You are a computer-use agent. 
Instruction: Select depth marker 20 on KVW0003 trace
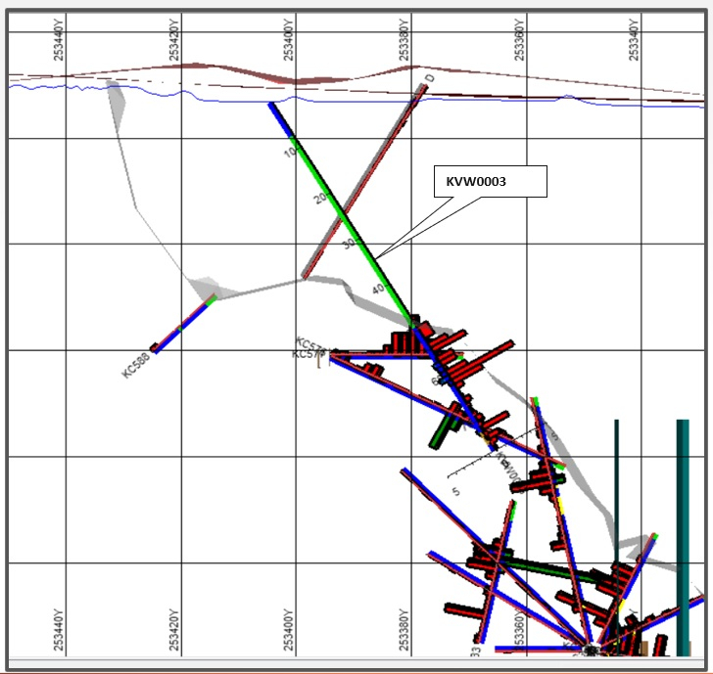(319, 199)
